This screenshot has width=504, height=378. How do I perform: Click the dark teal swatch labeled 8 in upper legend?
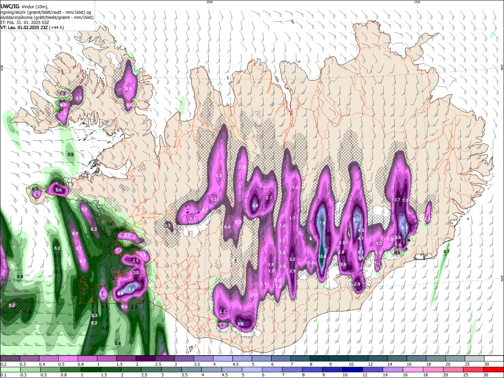(x=319, y=359)
